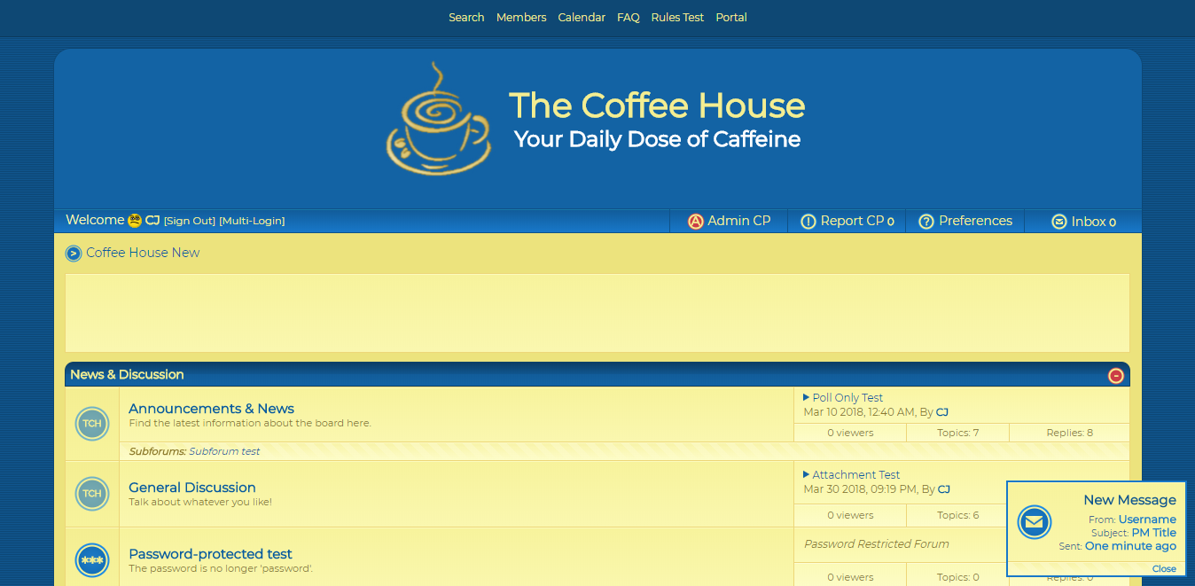Click Topics: 6 in General Discussion row
Viewport: 1195px width, 586px height.
click(x=957, y=515)
